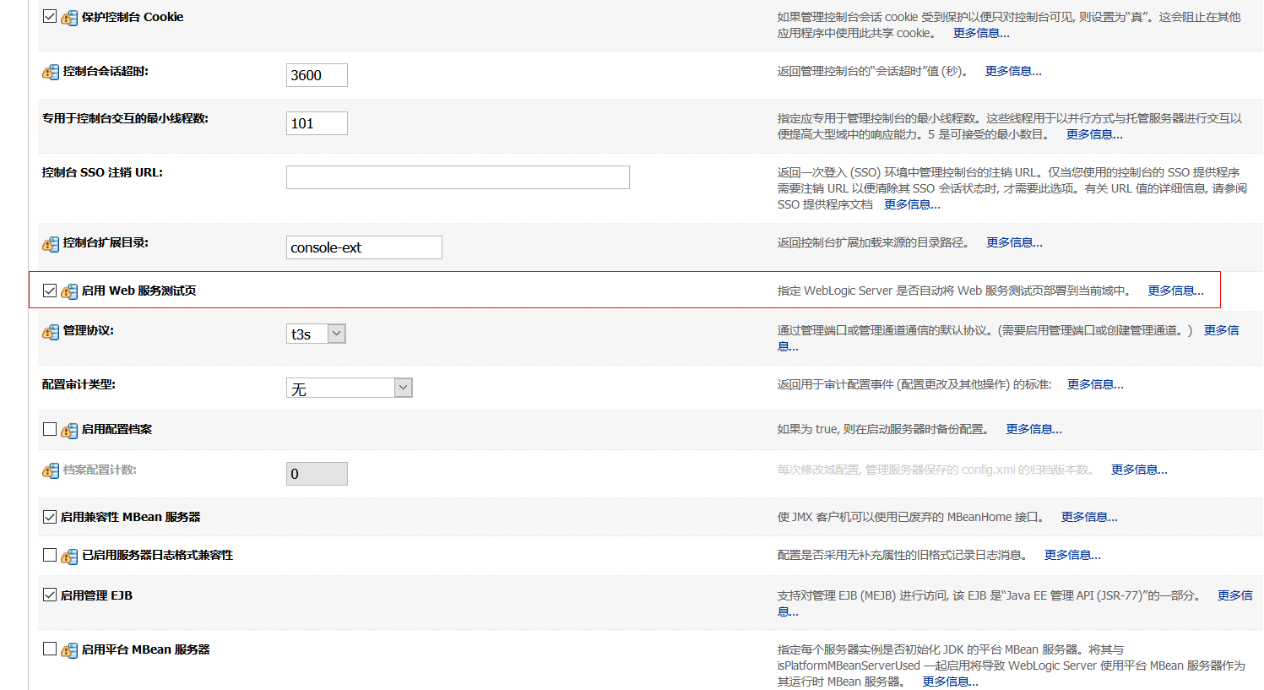Click the 控制台会话超时 field showing 3600

(317, 75)
